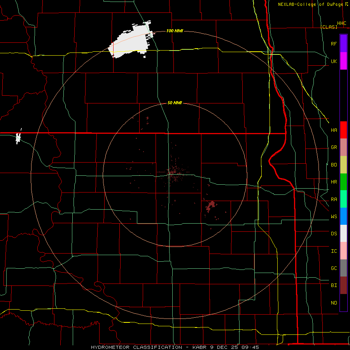Image resolution: width=350 pixels, height=350 pixels.
Task: Click the RF legend label
Action: click(334, 44)
